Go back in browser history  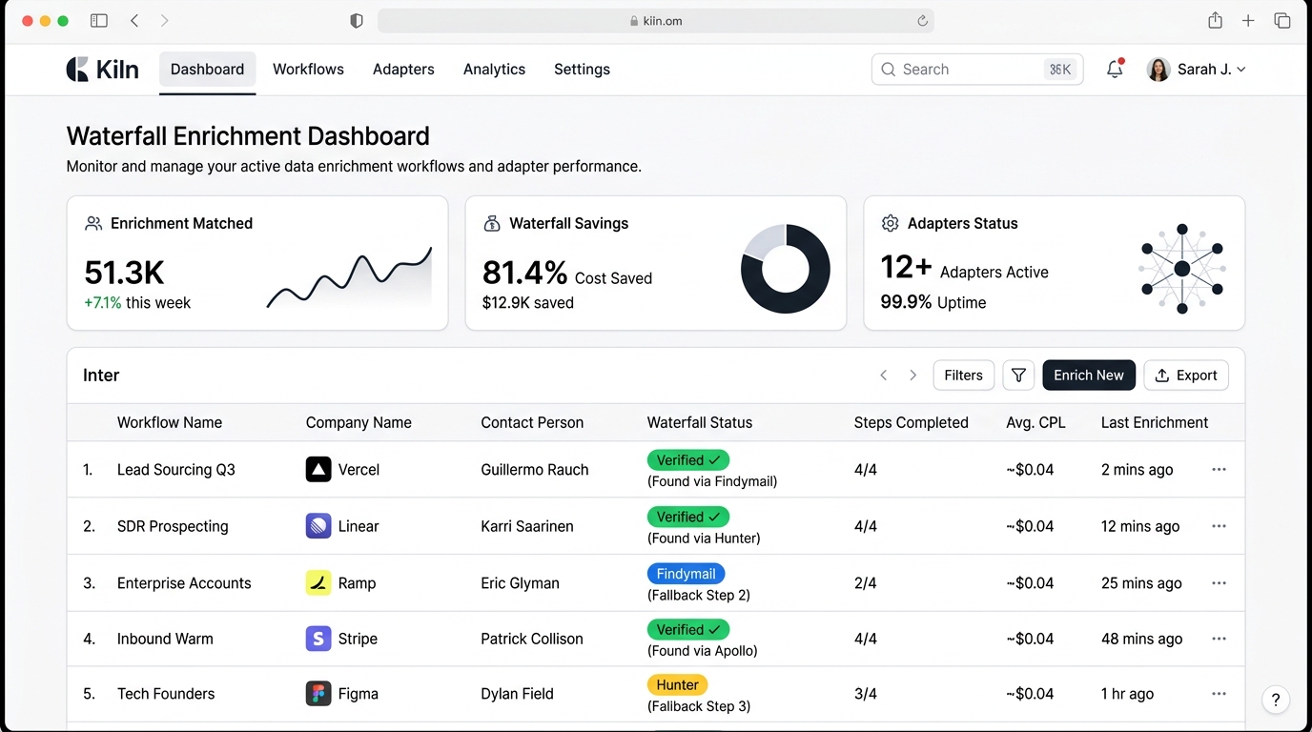click(x=134, y=21)
